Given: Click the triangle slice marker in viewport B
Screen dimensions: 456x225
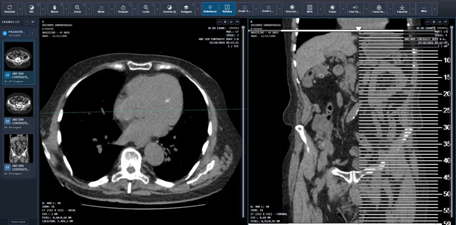Looking at the screenshot, I should click(x=359, y=28).
